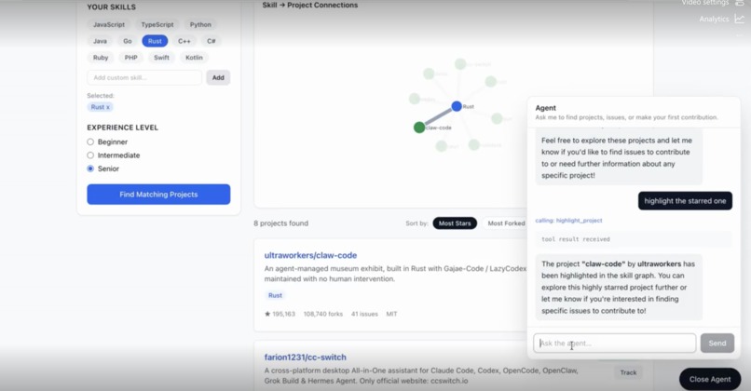Click Track button on cc-switch card

(628, 372)
